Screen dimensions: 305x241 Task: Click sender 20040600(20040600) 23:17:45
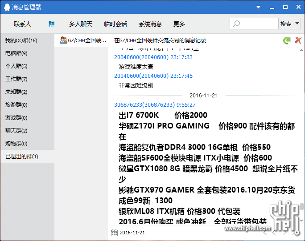[153, 76]
